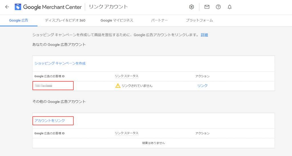Click アクション header in second table

[x=202, y=133]
